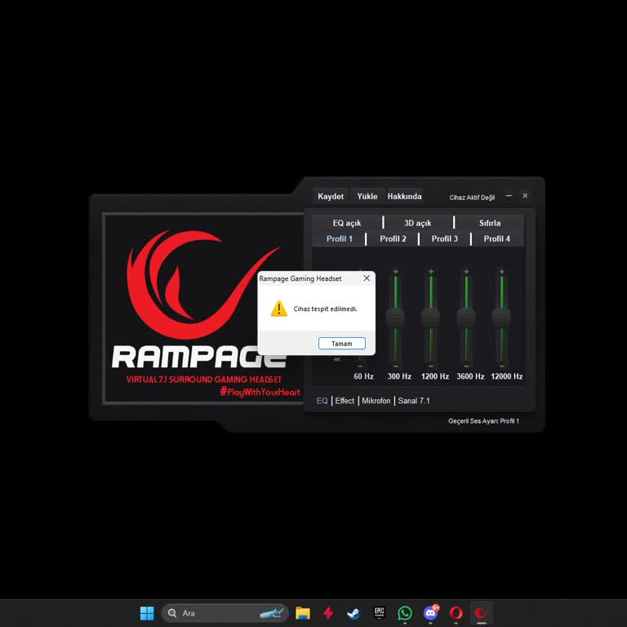
Task: Select the Rampage app taskbar icon
Action: click(x=481, y=612)
